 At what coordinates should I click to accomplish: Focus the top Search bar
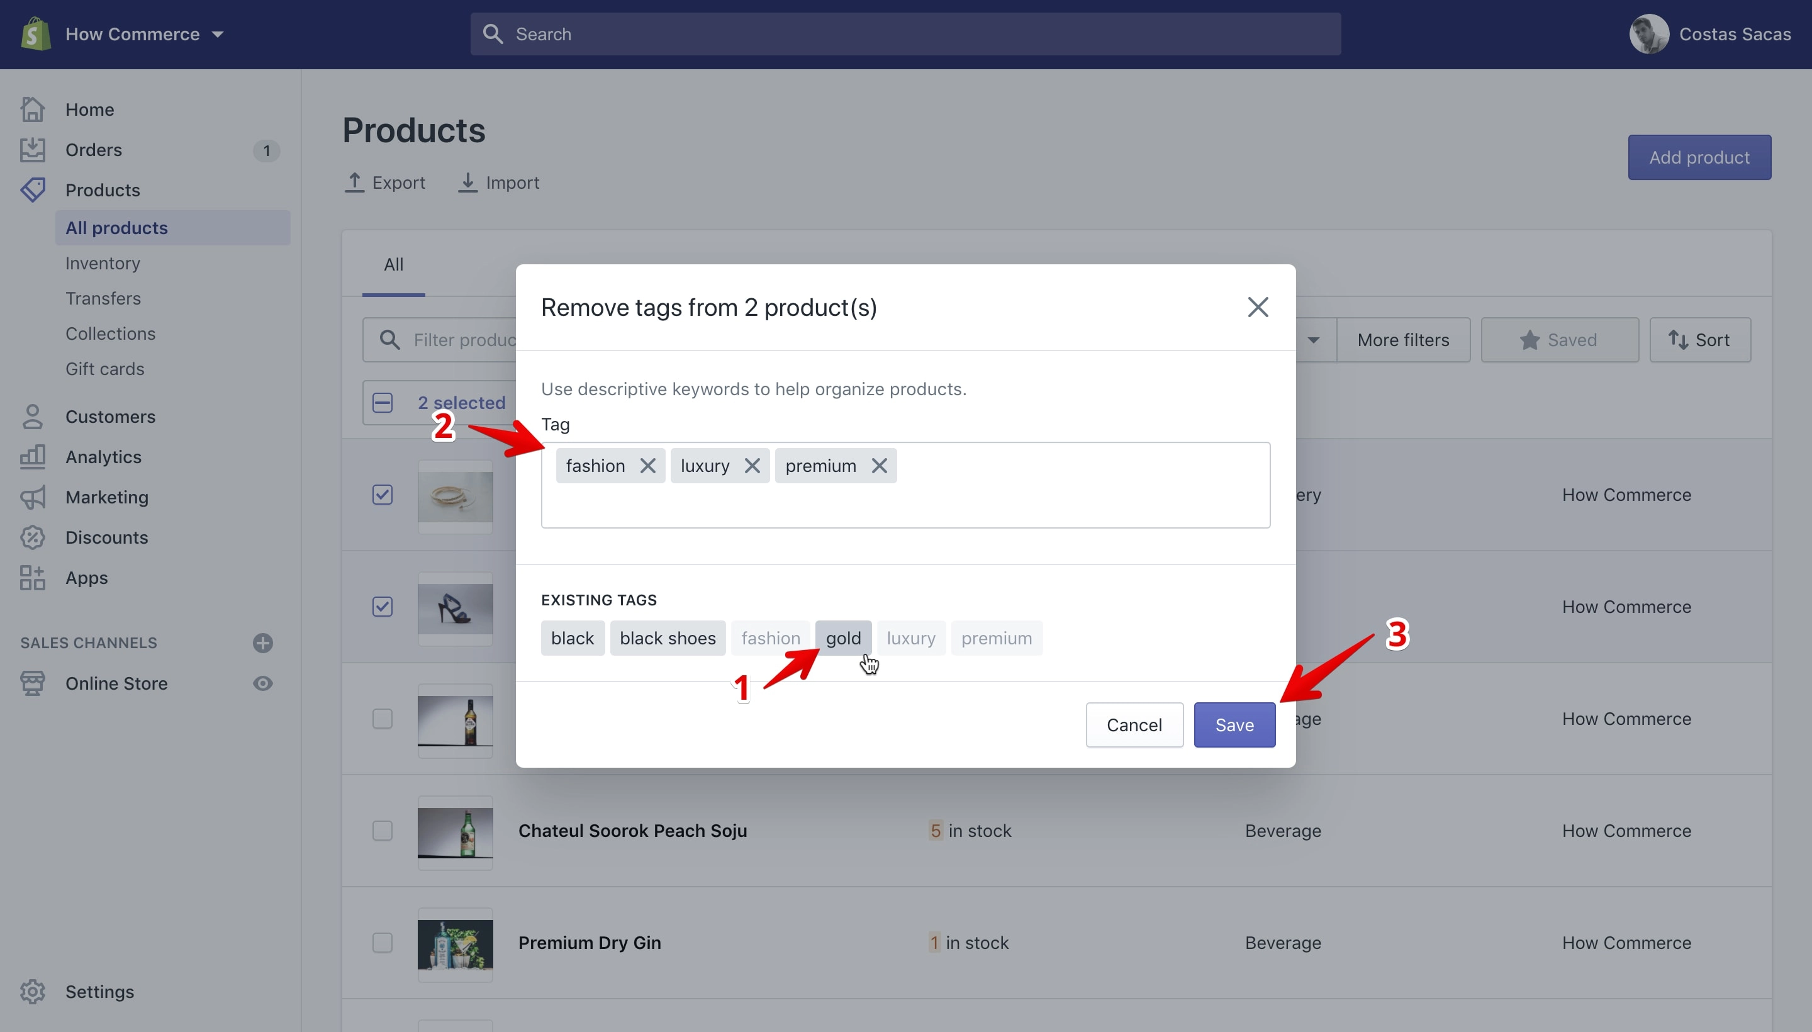[x=905, y=34]
